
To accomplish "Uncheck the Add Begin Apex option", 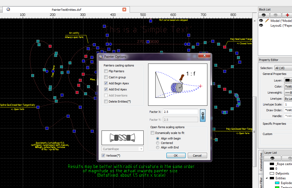I will click(106, 83).
